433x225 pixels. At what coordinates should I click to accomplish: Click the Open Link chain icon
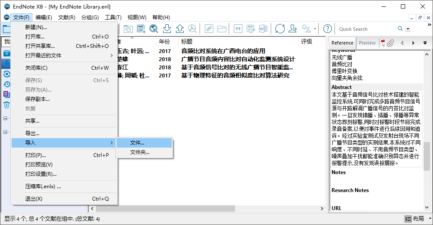(x=209, y=29)
